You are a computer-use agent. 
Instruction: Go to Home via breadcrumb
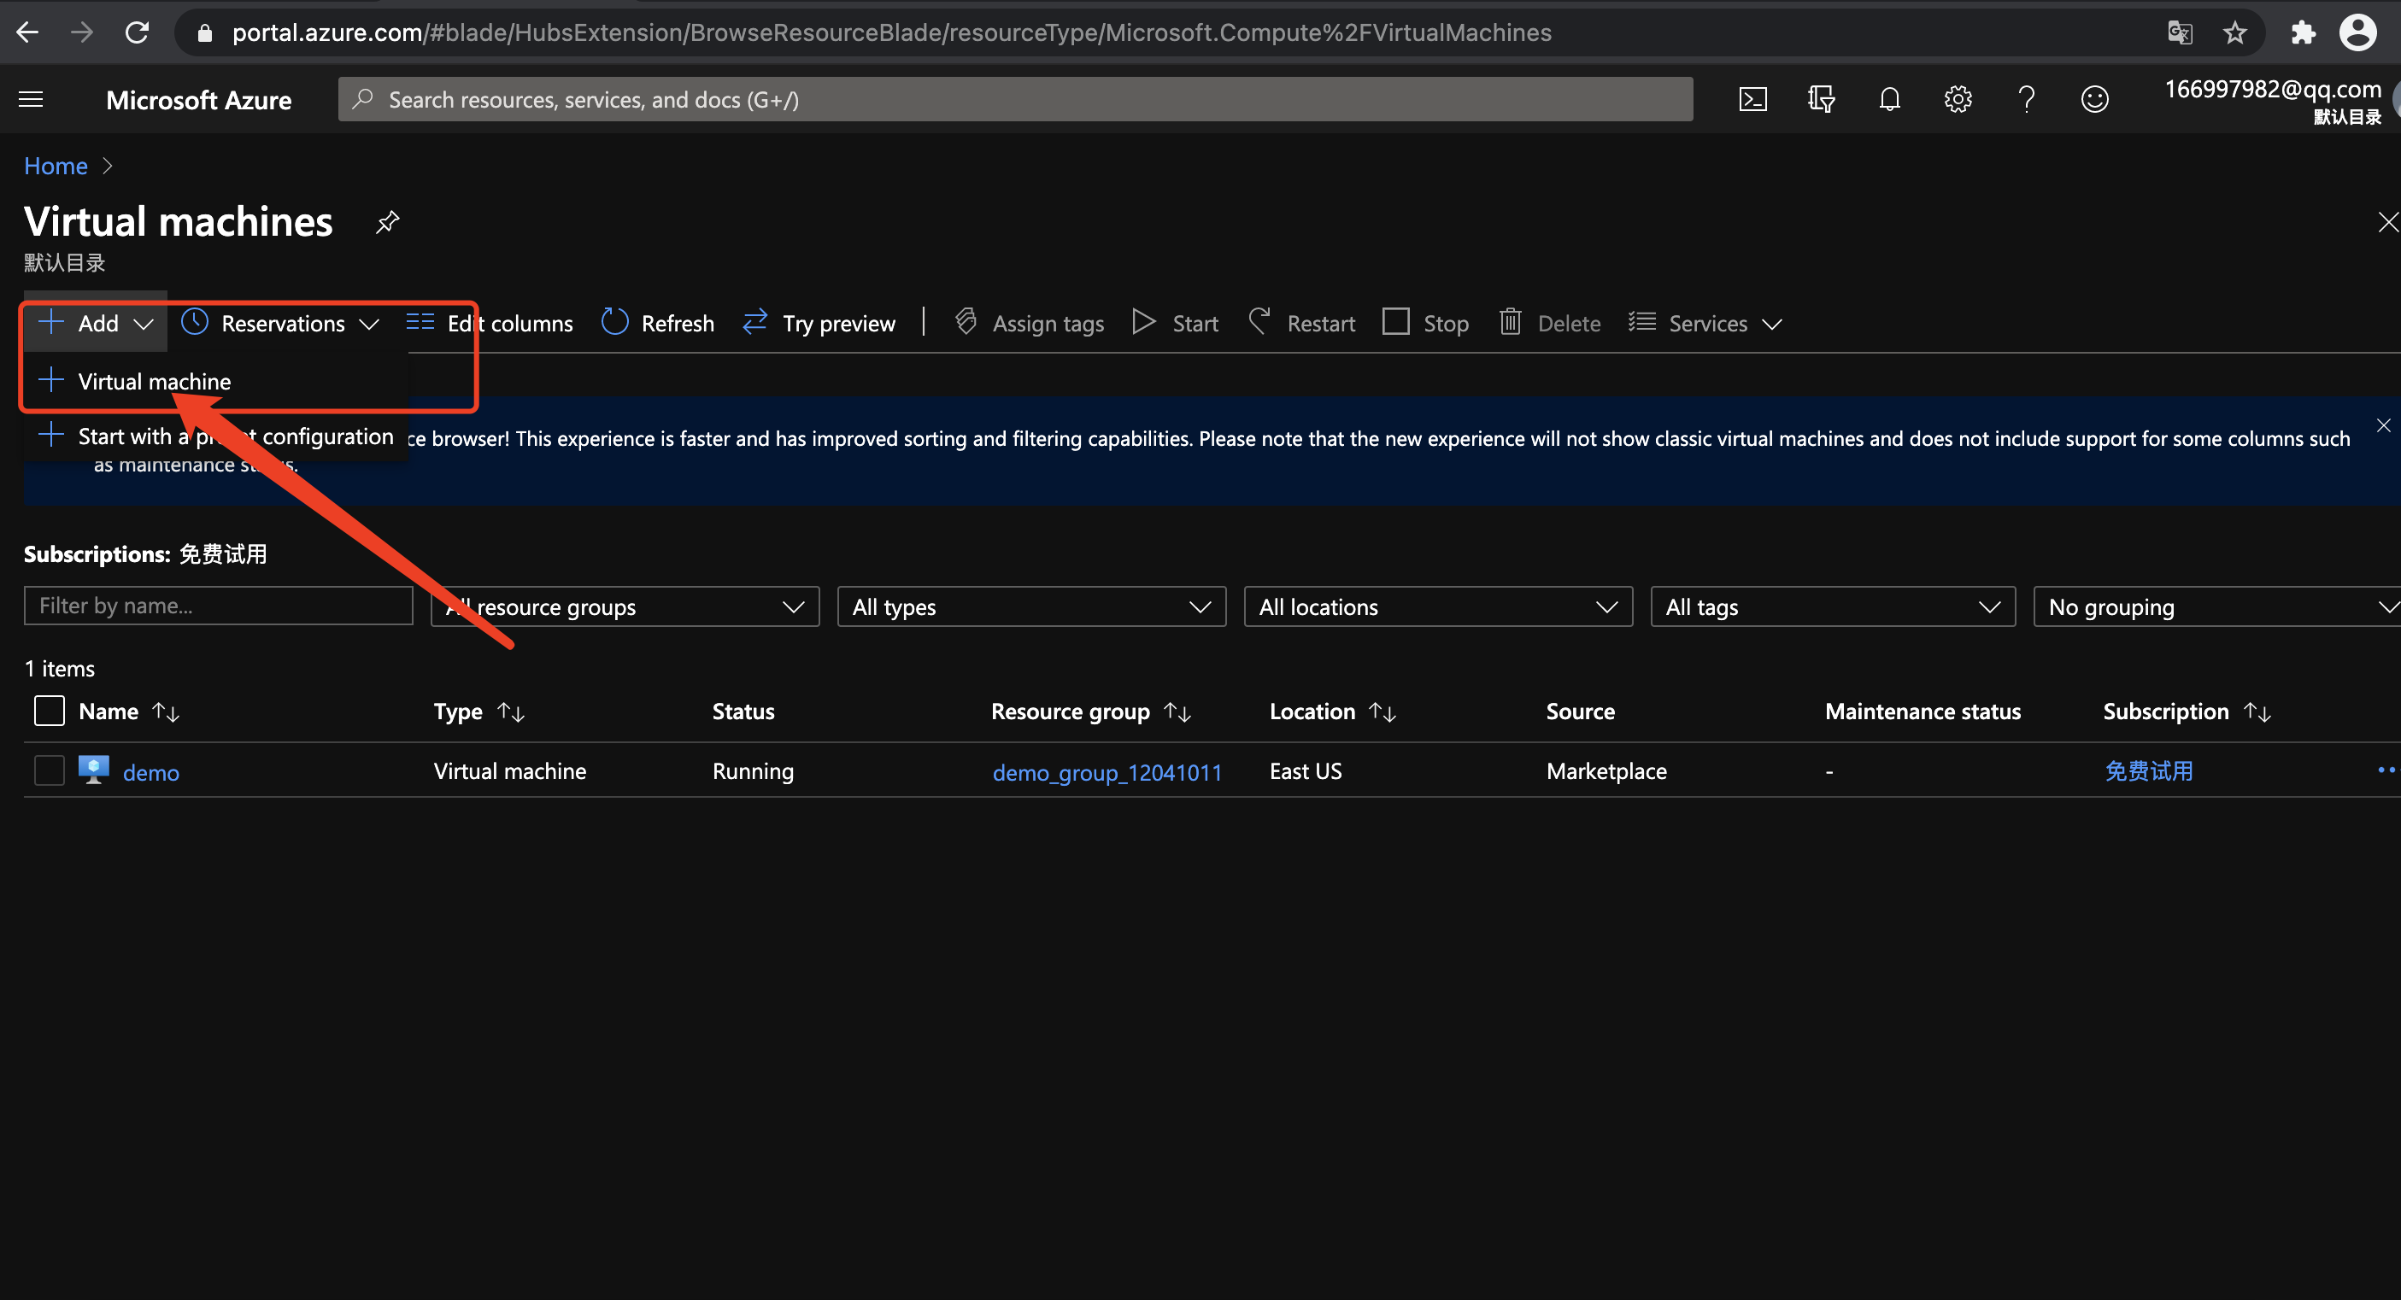(x=56, y=166)
